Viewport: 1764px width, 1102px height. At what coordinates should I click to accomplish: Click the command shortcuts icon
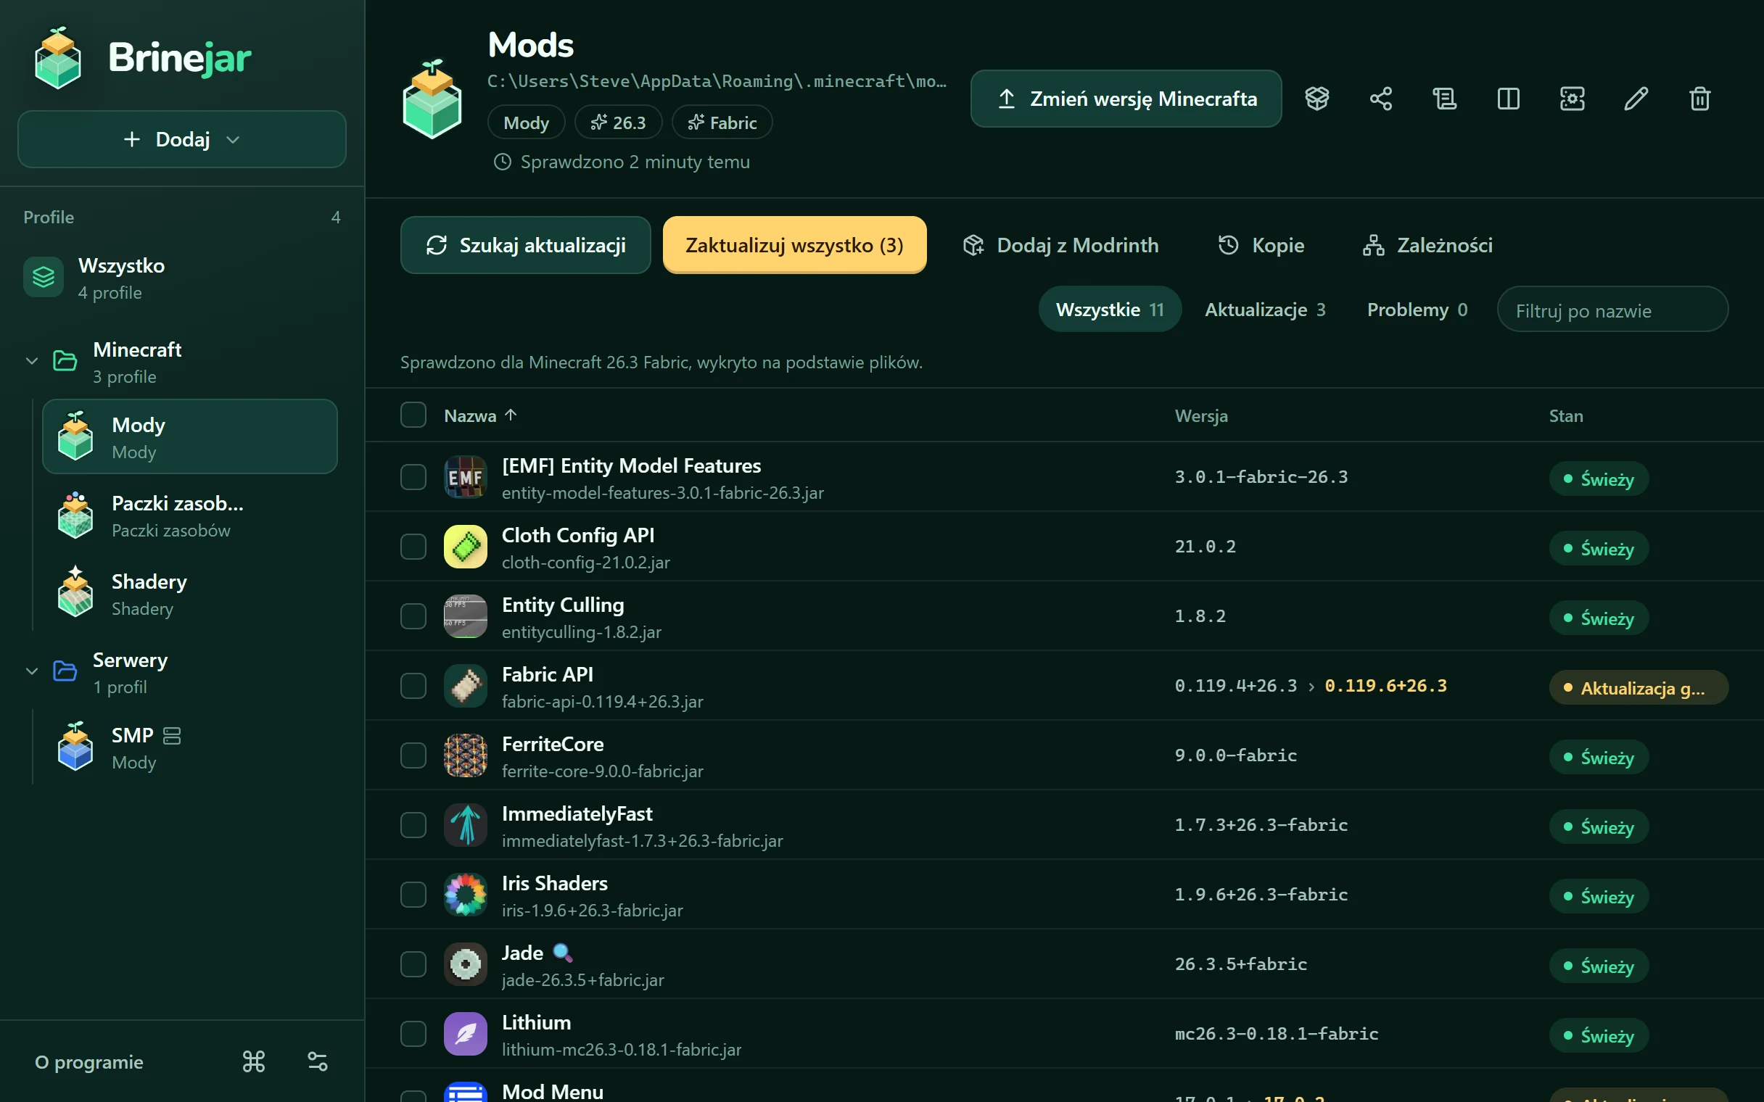pyautogui.click(x=254, y=1061)
